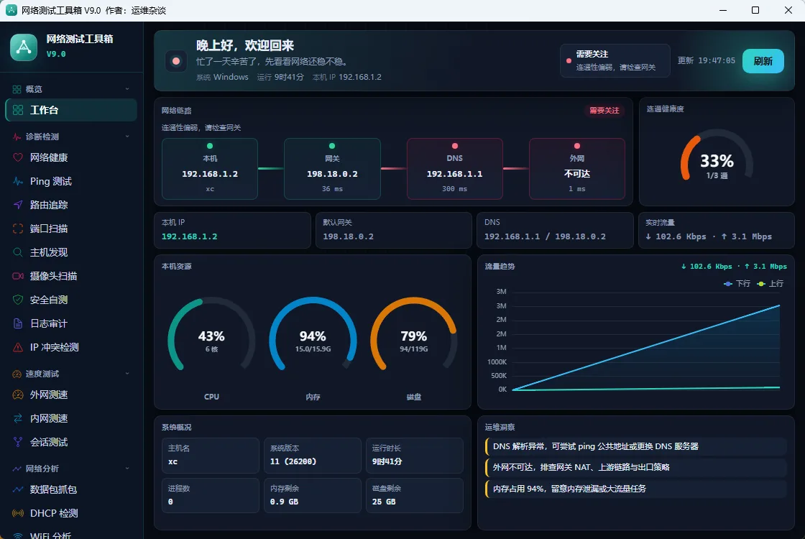
Task: Open 会话测试 via its branch icon
Action: pos(18,442)
